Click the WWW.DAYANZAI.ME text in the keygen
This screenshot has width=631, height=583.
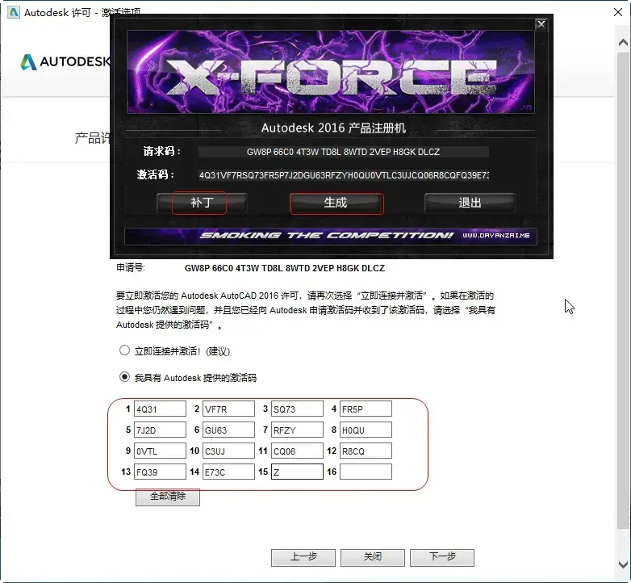pos(495,235)
